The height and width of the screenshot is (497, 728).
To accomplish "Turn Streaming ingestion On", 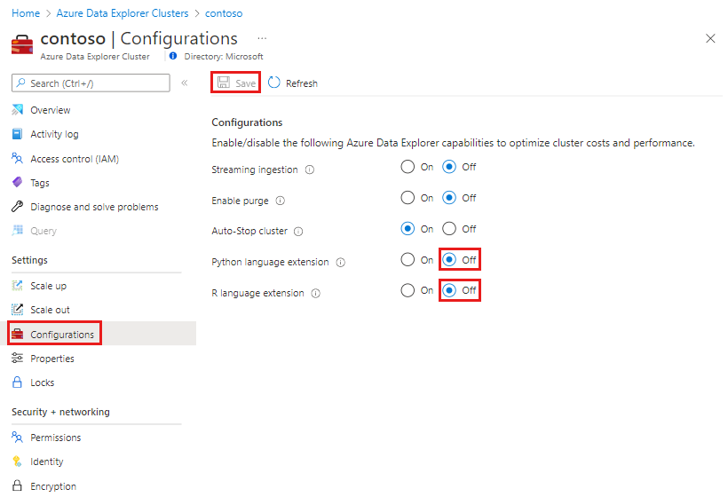I will pos(408,167).
